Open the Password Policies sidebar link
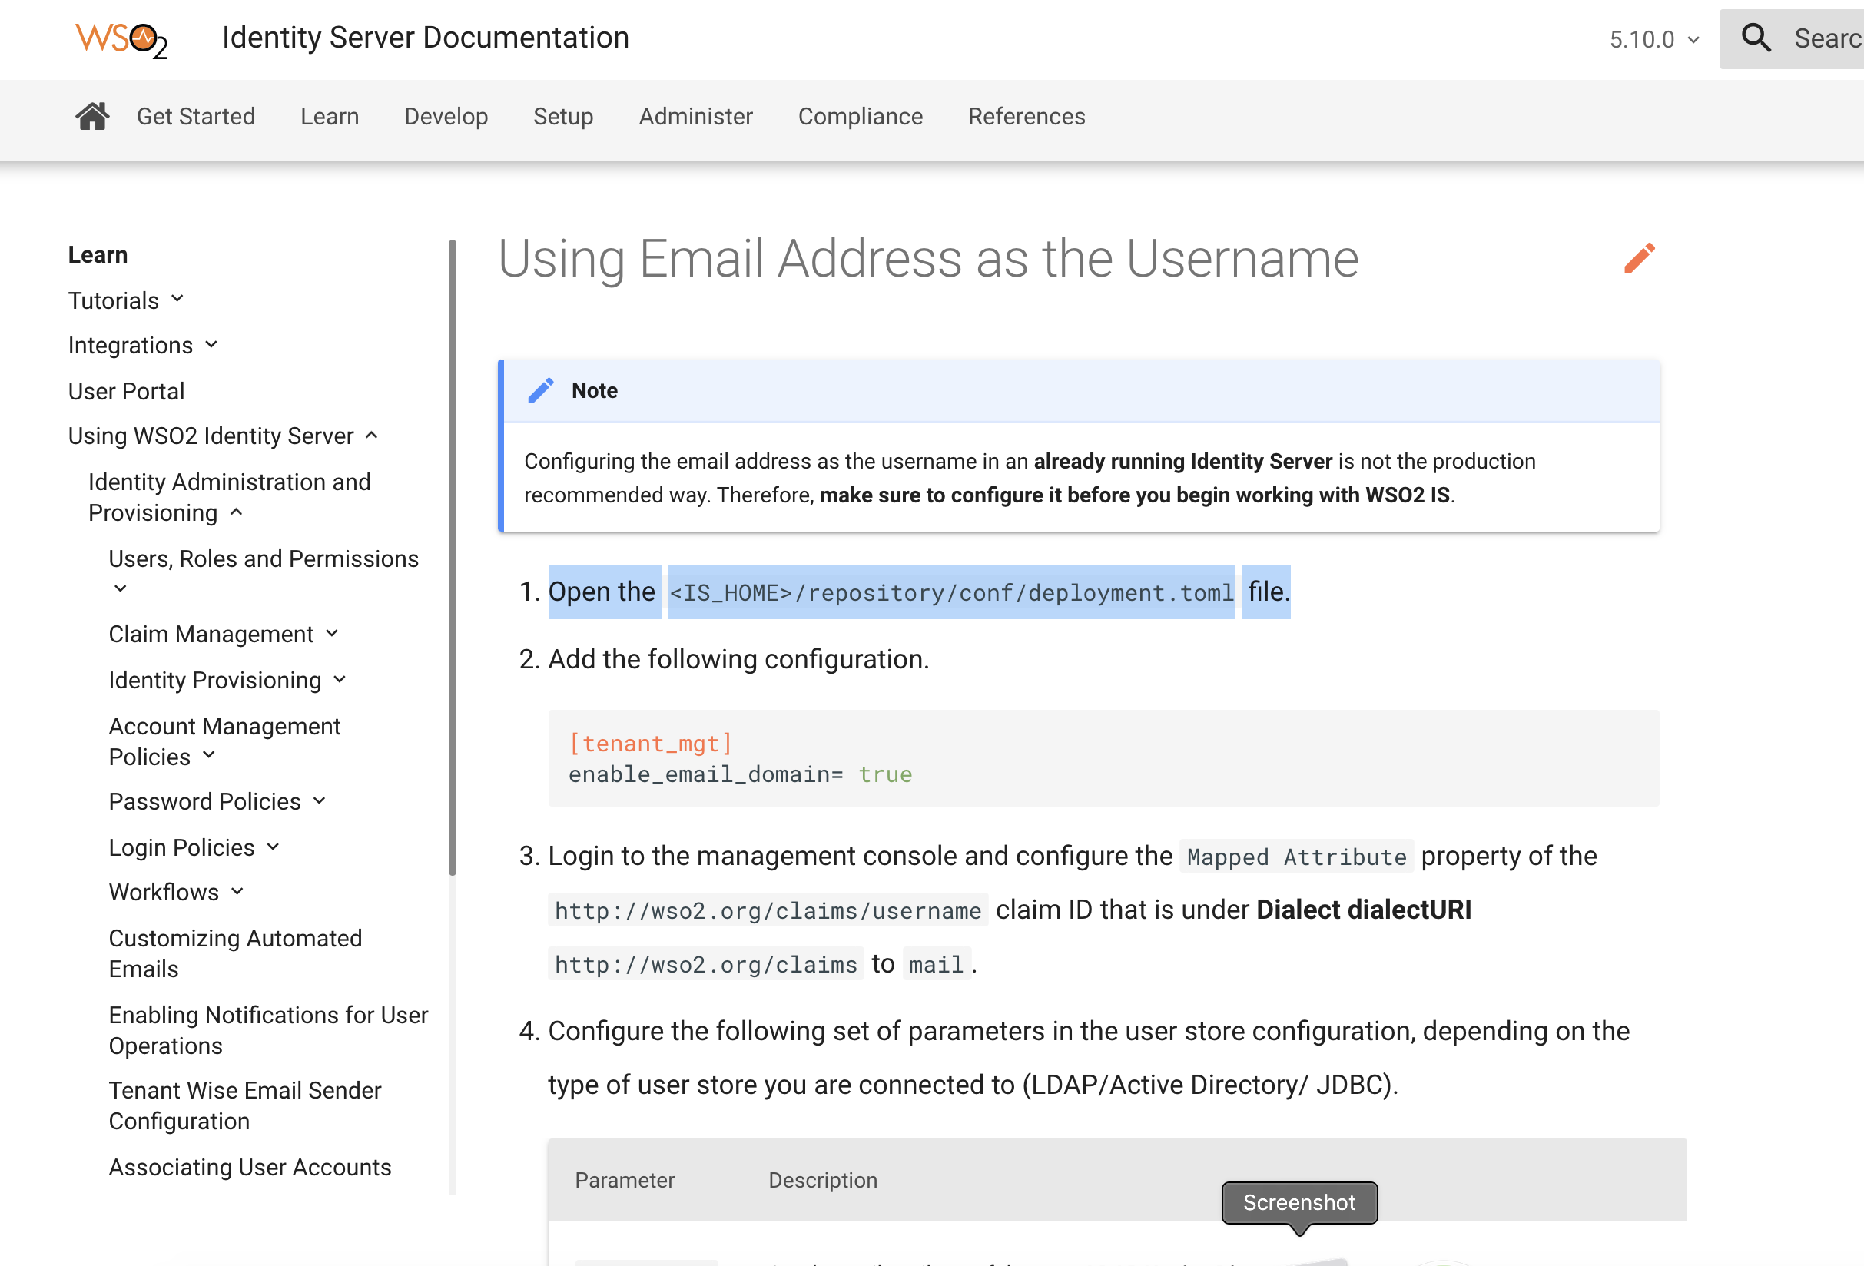The height and width of the screenshot is (1266, 1864). point(204,801)
